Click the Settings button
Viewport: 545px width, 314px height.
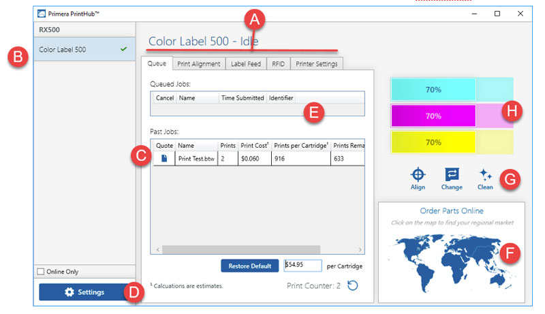tap(84, 292)
